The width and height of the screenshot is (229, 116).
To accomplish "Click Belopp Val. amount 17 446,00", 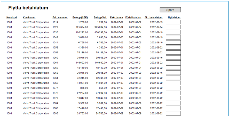I will [x=101, y=108].
